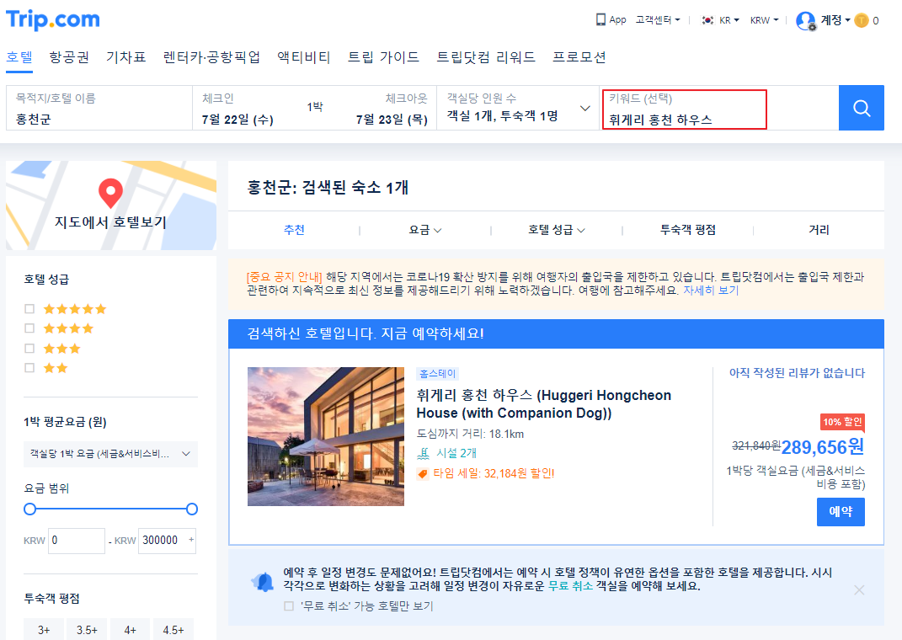Image resolution: width=902 pixels, height=640 pixels.
Task: Click the bell notification icon in banner
Action: [x=263, y=582]
